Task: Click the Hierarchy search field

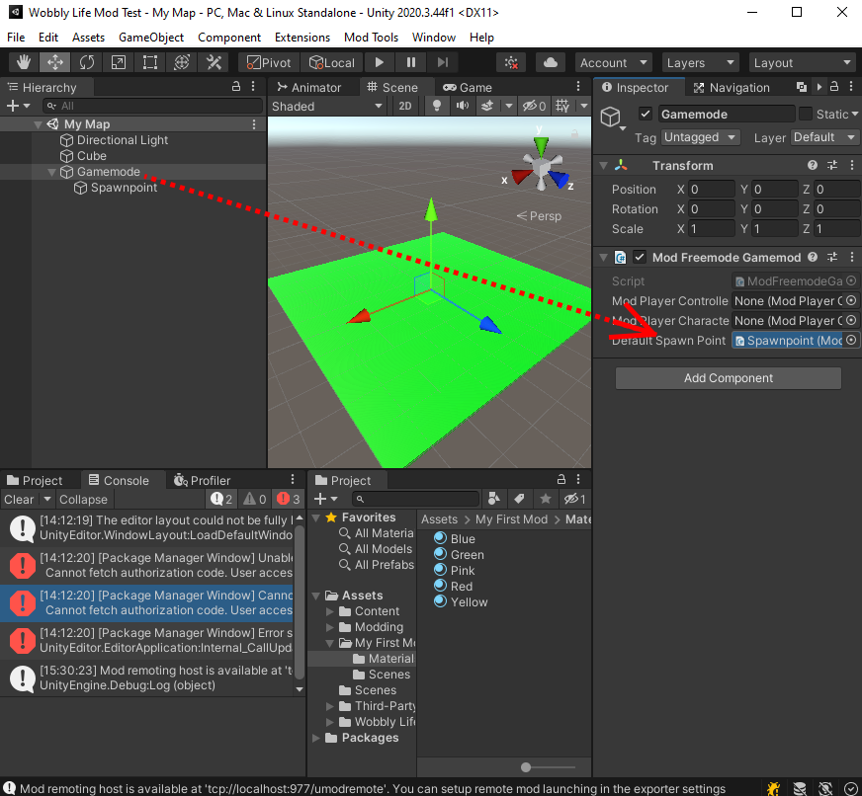Action: coord(153,106)
